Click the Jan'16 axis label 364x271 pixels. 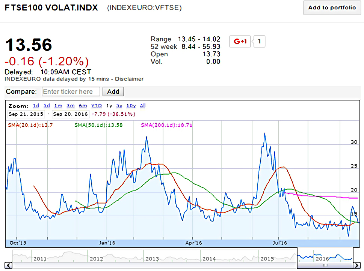[x=107, y=243]
